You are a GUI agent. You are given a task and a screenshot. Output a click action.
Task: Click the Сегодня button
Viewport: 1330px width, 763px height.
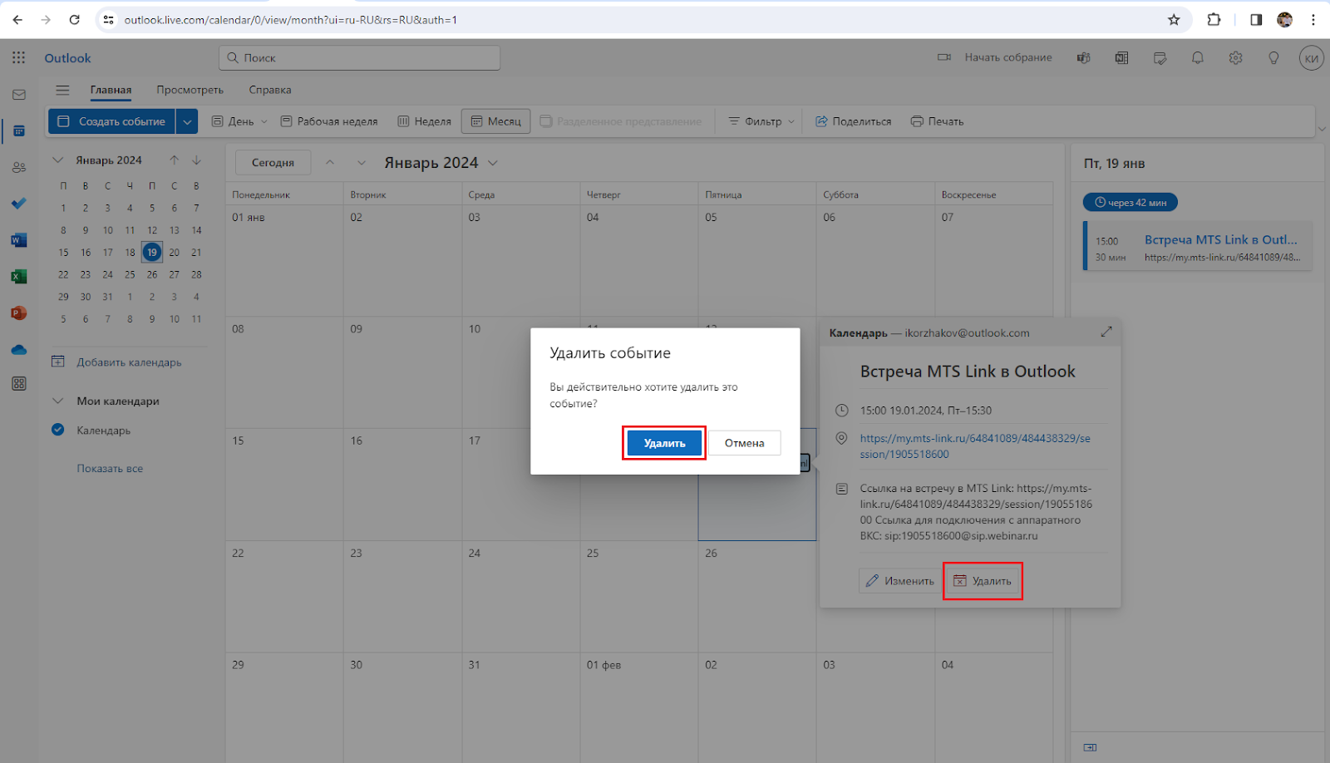[273, 163]
